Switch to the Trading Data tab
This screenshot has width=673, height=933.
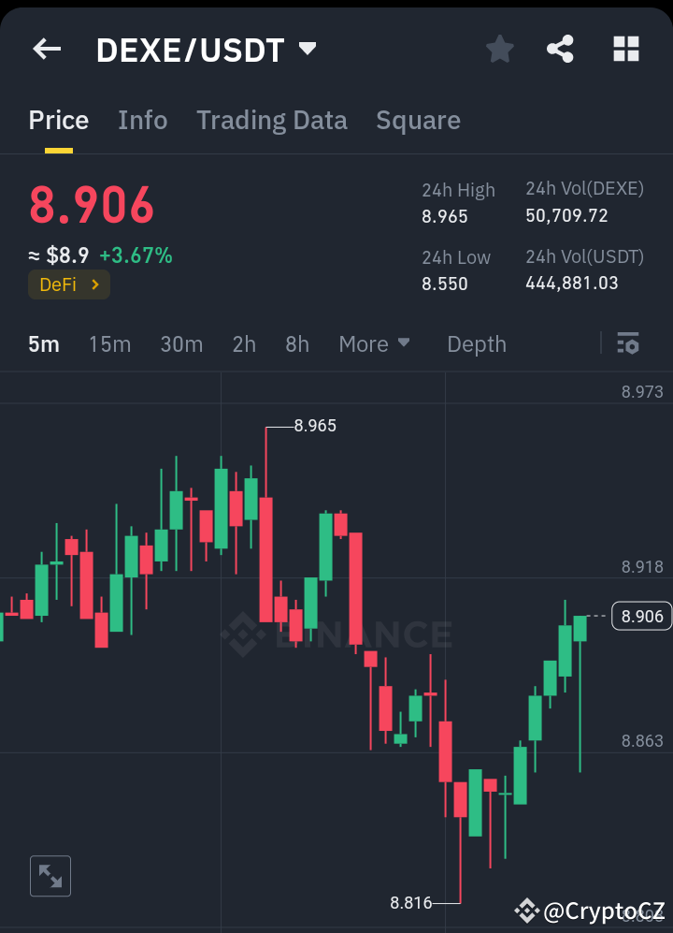(x=271, y=120)
